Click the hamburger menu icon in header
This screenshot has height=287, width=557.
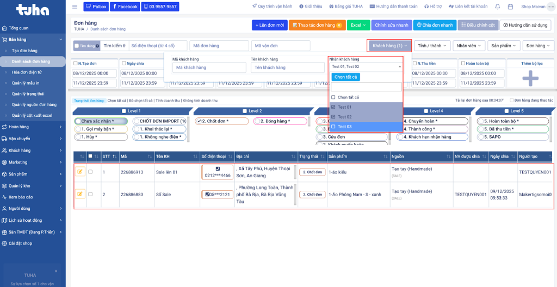(x=75, y=7)
